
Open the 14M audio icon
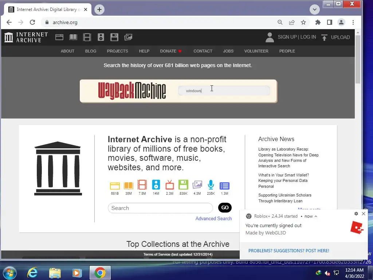(x=156, y=185)
